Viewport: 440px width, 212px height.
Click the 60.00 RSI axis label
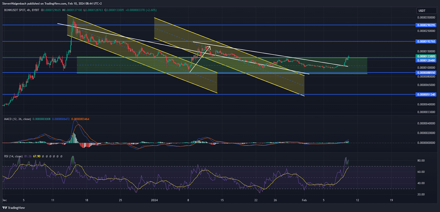(x=421, y=172)
